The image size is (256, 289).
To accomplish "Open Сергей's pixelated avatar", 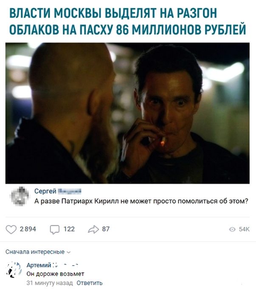I will coord(20,196).
